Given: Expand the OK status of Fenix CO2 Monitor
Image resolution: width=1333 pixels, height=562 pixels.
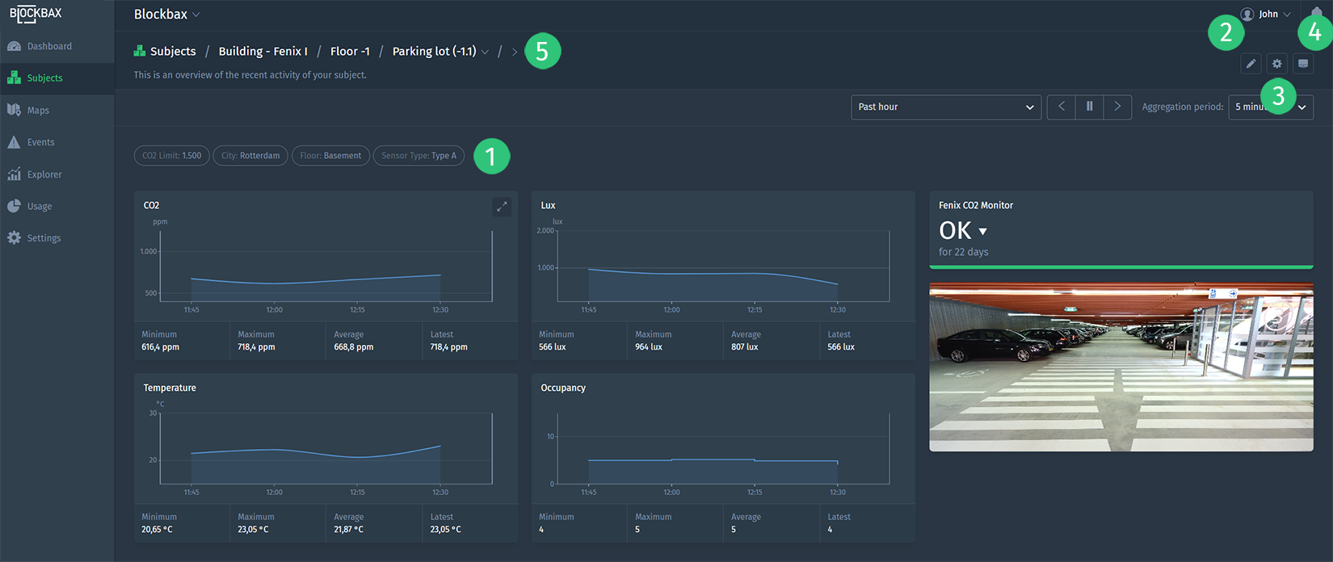Looking at the screenshot, I should tap(982, 232).
